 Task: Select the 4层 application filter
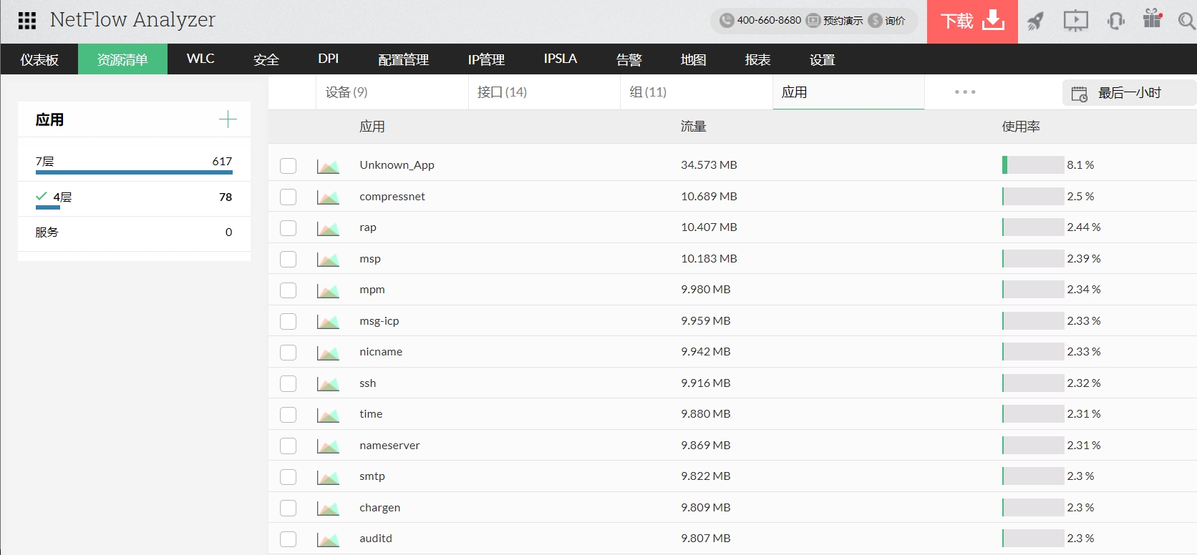(134, 198)
